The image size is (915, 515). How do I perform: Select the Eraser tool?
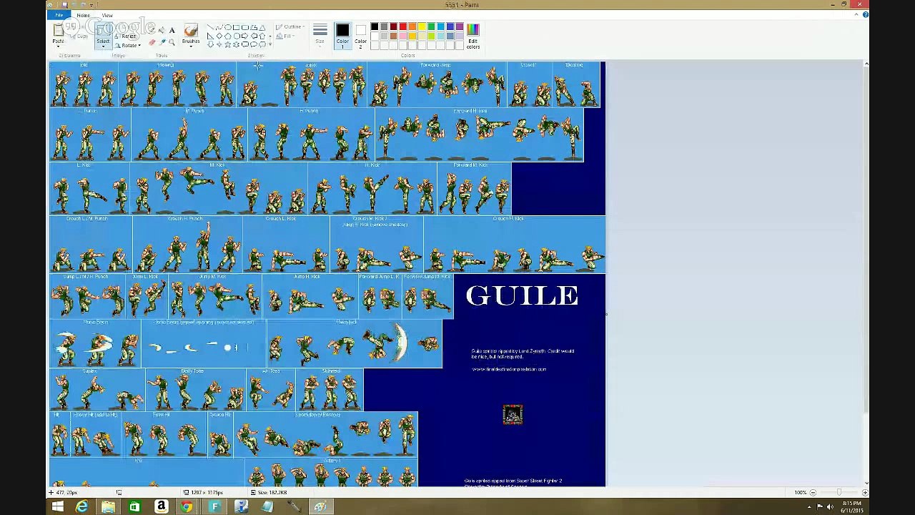tap(152, 42)
